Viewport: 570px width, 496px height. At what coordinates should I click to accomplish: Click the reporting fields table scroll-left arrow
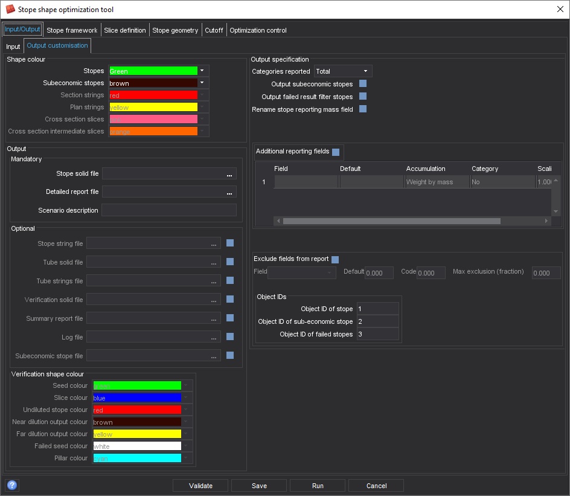click(x=278, y=221)
